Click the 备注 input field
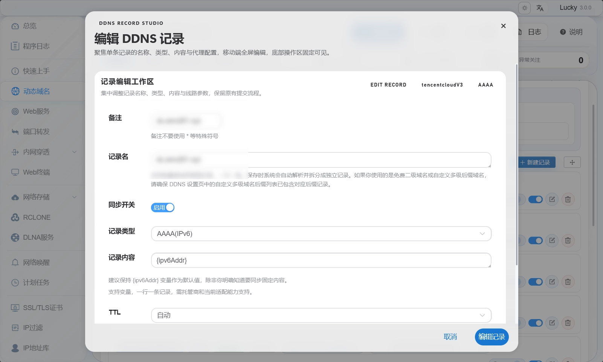 coord(186,121)
